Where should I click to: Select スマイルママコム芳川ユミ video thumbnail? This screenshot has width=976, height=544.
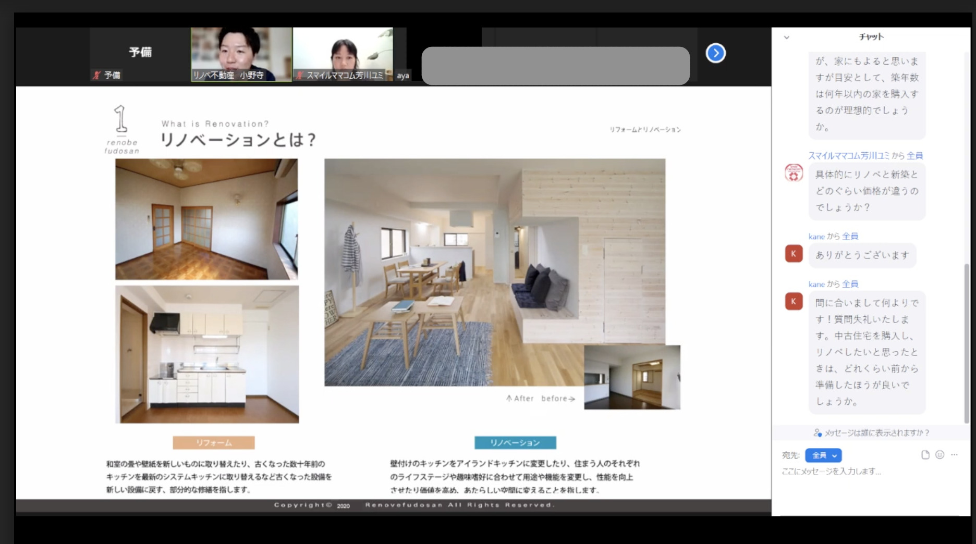(x=343, y=54)
